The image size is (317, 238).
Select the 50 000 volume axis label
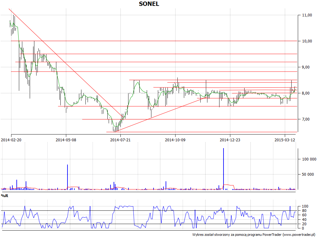308,174
